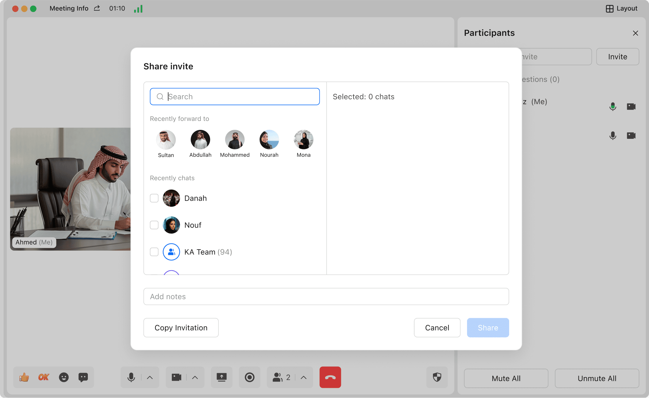Click the share screen icon
Image resolution: width=649 pixels, height=398 pixels.
point(221,377)
